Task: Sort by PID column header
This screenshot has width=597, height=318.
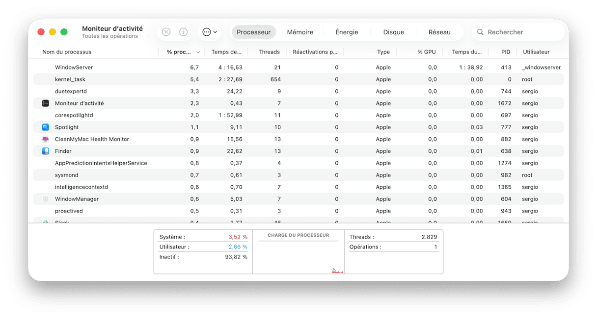Action: pyautogui.click(x=506, y=52)
